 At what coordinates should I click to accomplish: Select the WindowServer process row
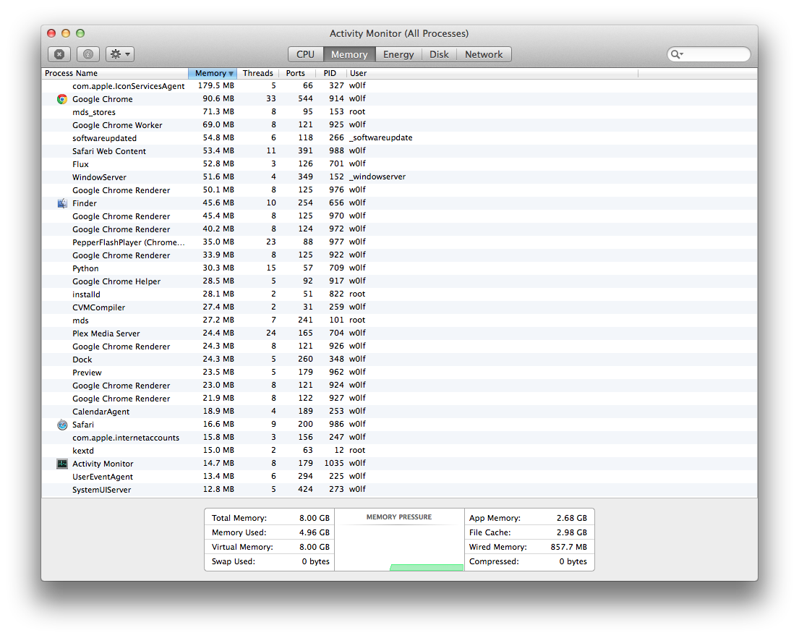[399, 176]
